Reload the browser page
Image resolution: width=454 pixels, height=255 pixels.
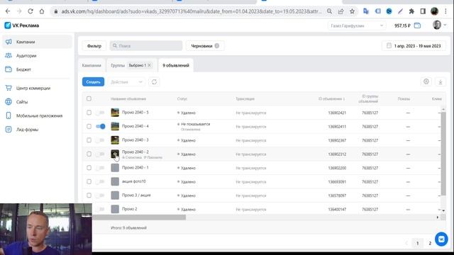(31, 11)
